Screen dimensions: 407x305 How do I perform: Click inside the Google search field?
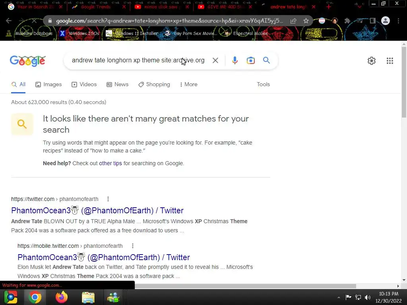pyautogui.click(x=138, y=60)
